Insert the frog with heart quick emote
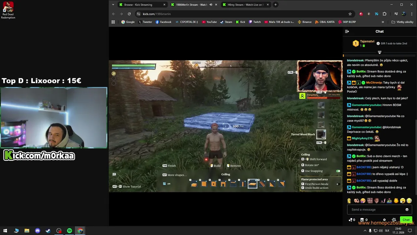 [390, 201]
